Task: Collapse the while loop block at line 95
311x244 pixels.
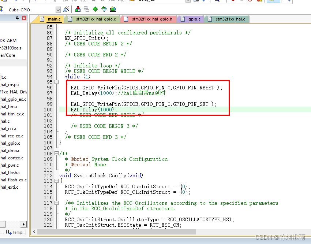Action: pos(56,82)
